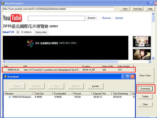Click the YouTube Search button
The image size is (157, 118).
tap(91, 18)
